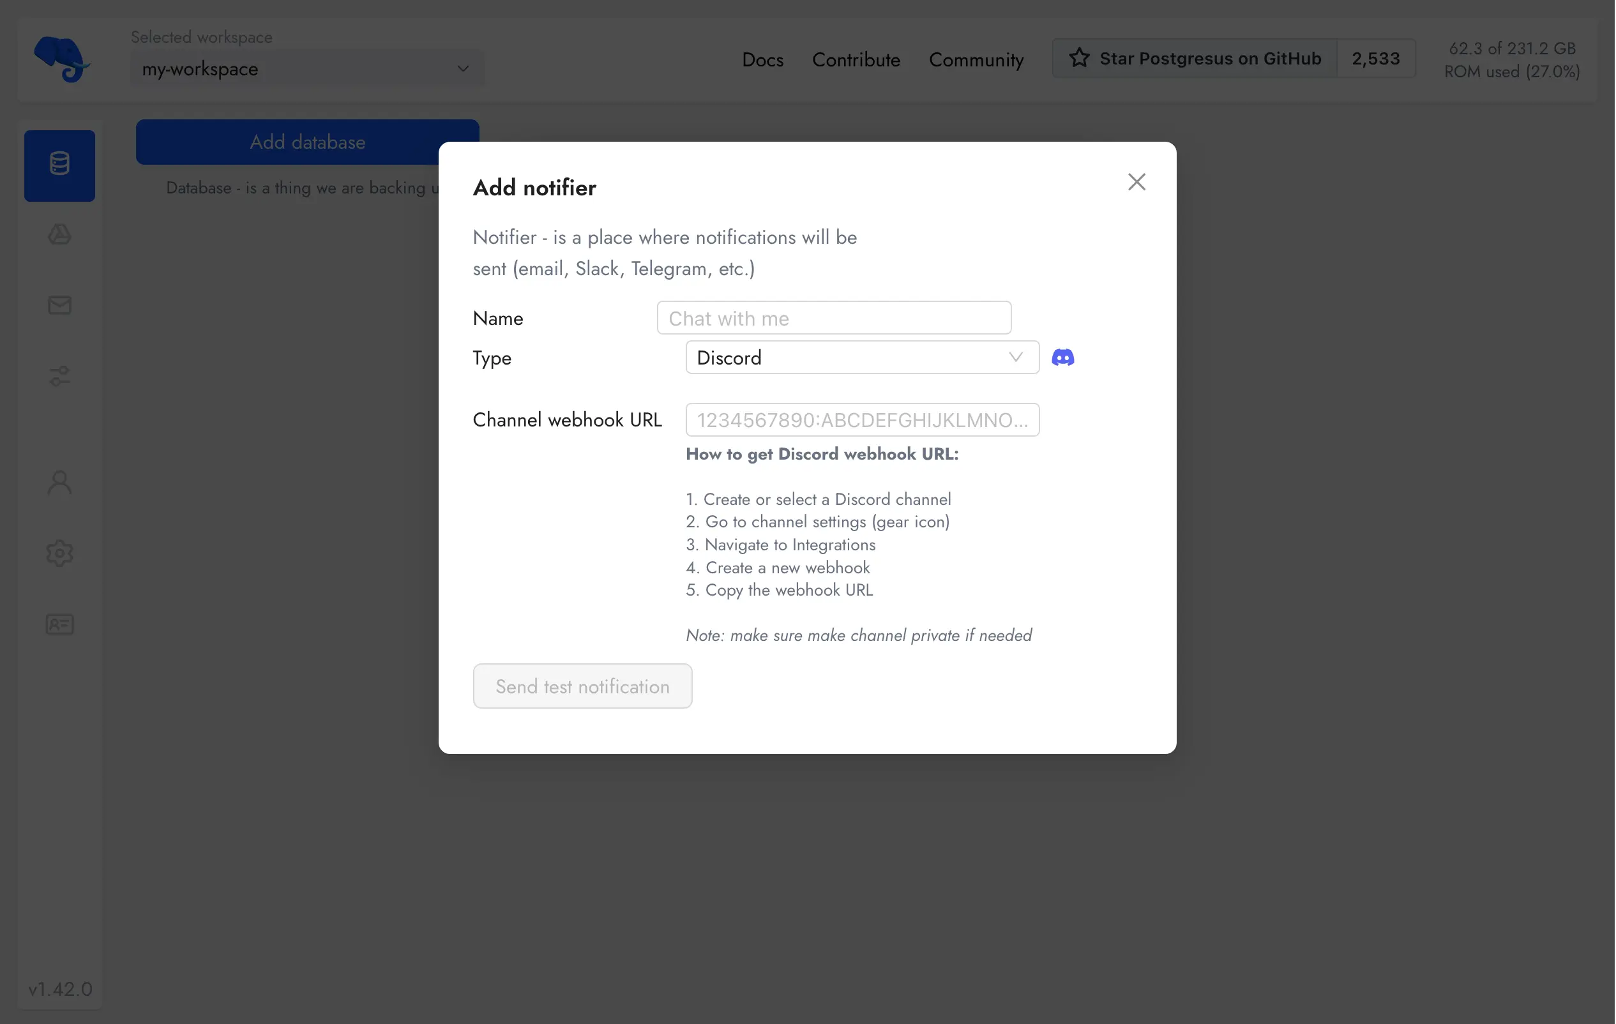
Task: Open the my-workspace selector dropdown
Action: coord(307,68)
